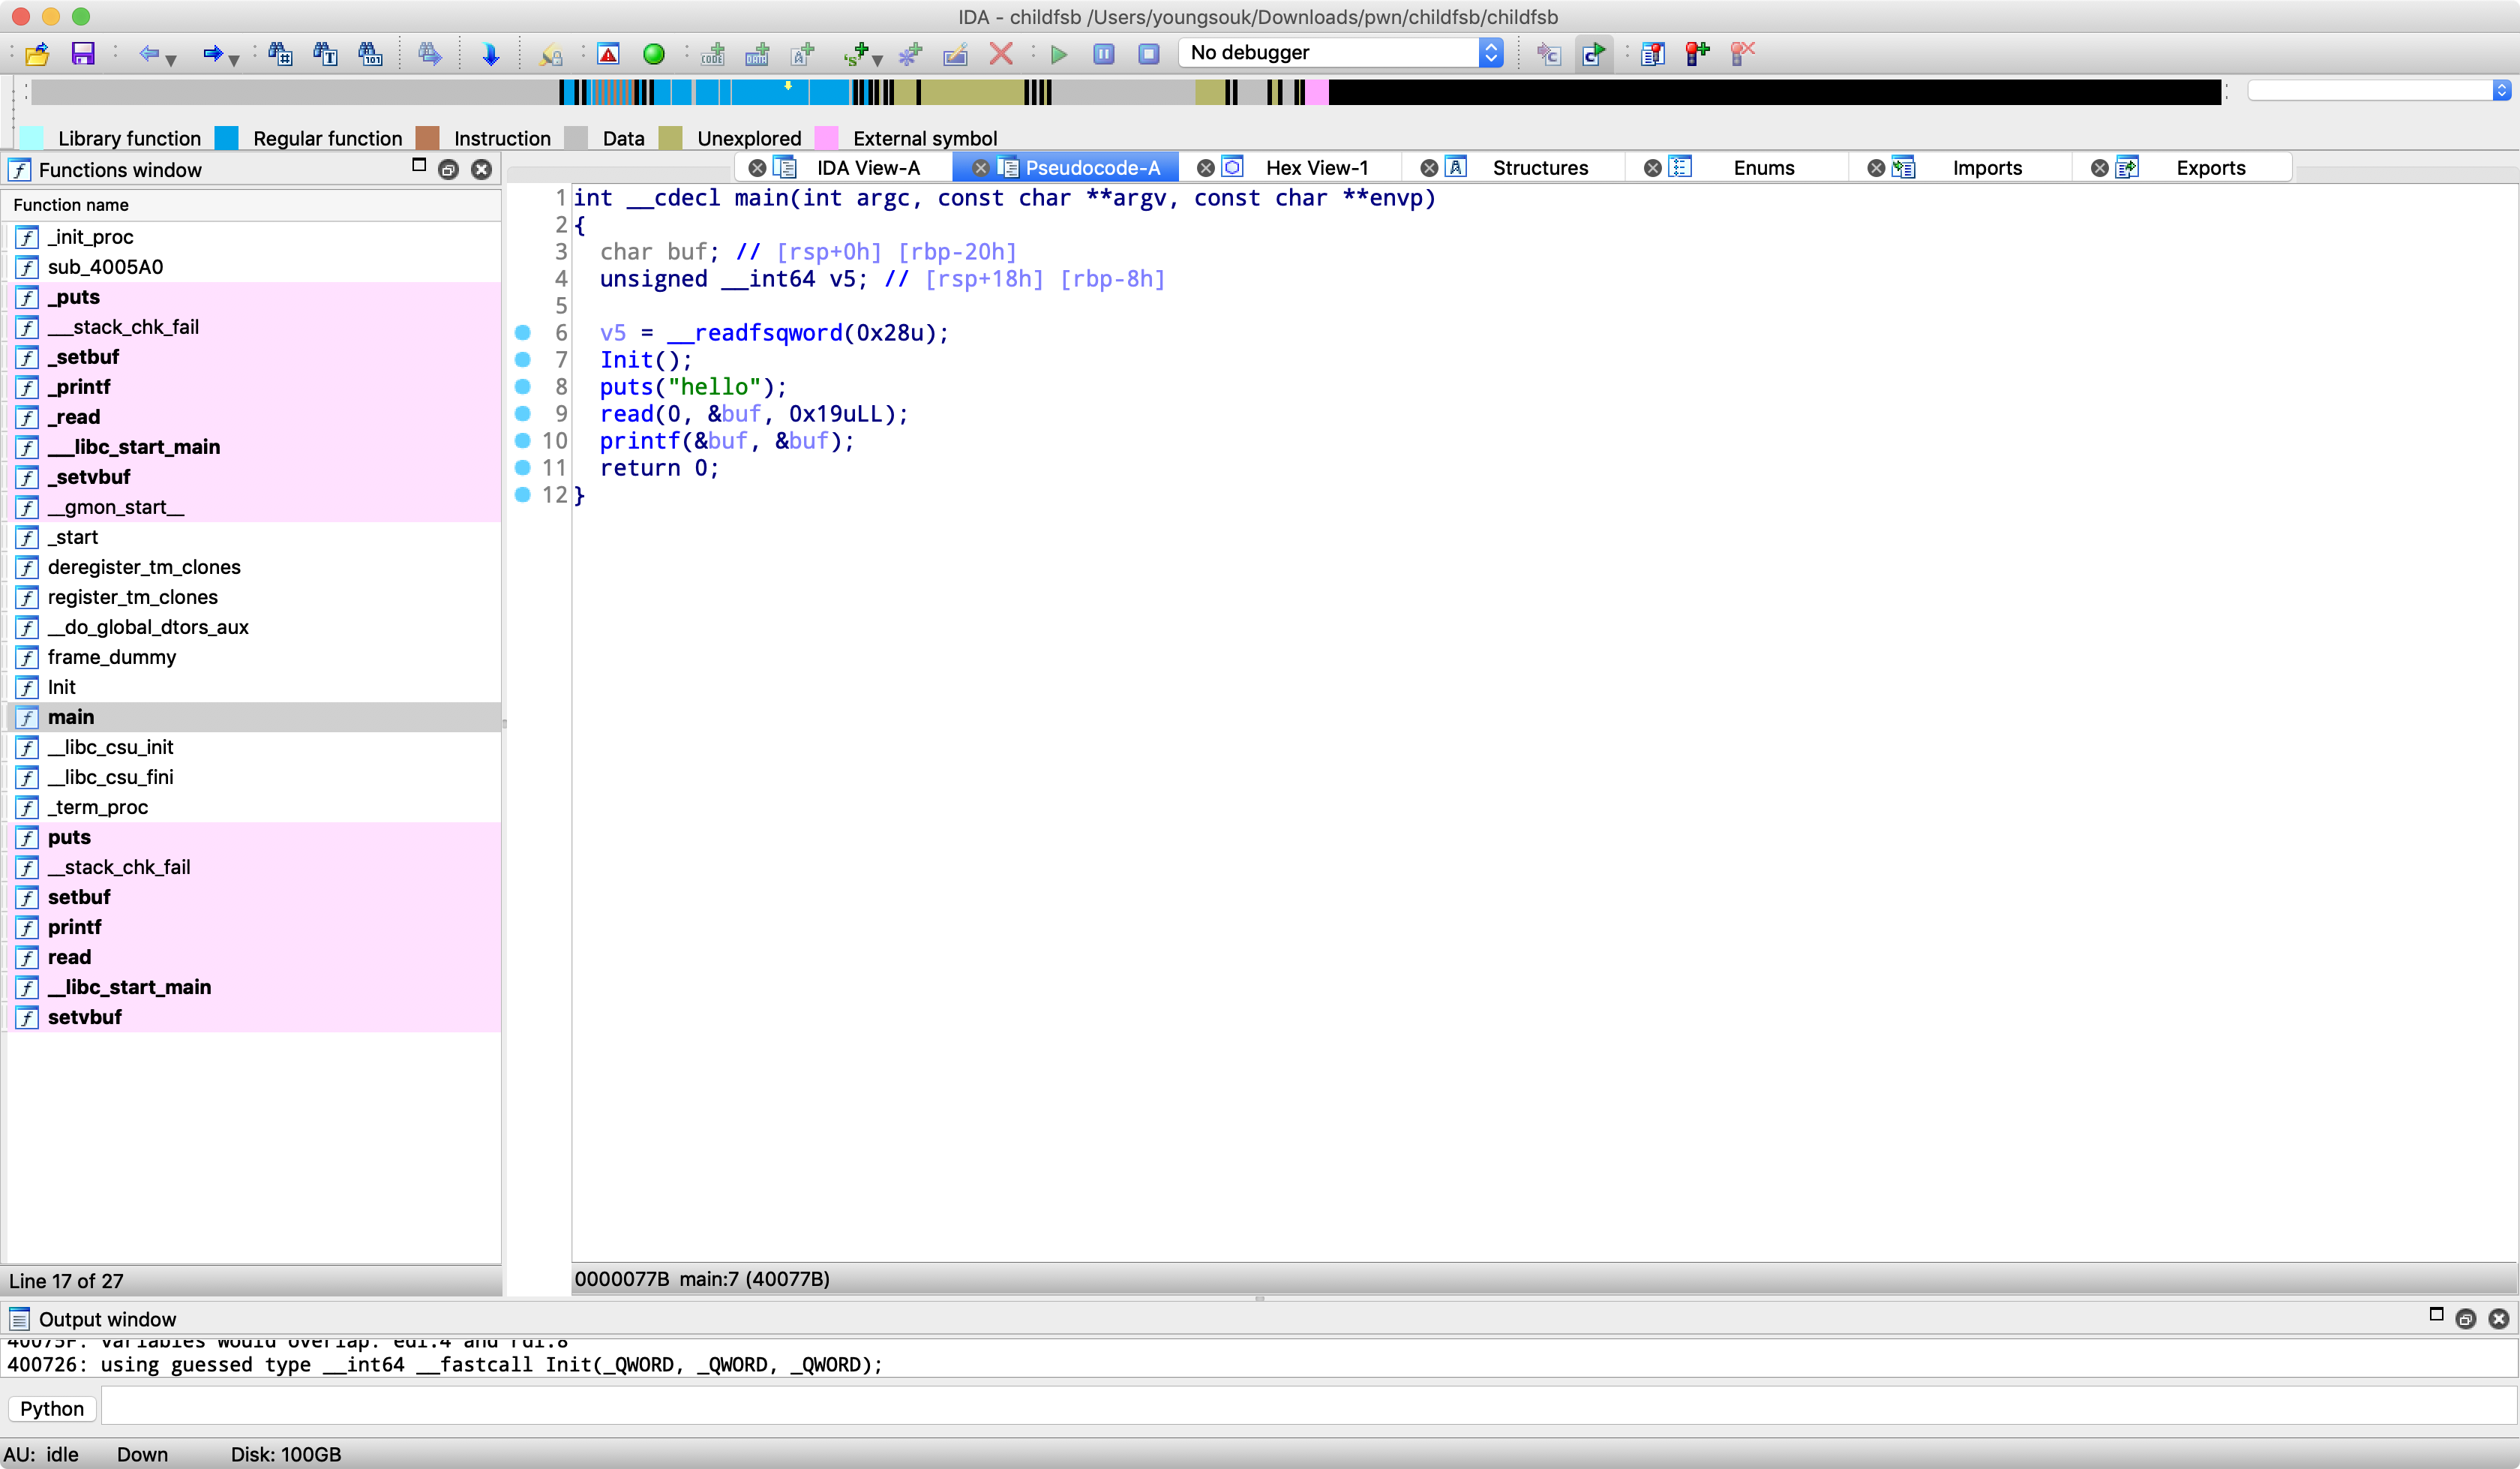
Task: Click the blue down arrow jump icon
Action: (490, 54)
